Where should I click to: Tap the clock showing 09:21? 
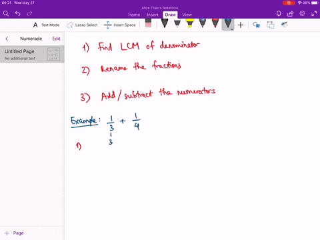point(7,3)
